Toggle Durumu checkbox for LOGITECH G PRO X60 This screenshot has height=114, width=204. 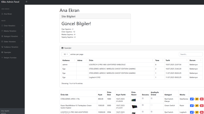143,112
